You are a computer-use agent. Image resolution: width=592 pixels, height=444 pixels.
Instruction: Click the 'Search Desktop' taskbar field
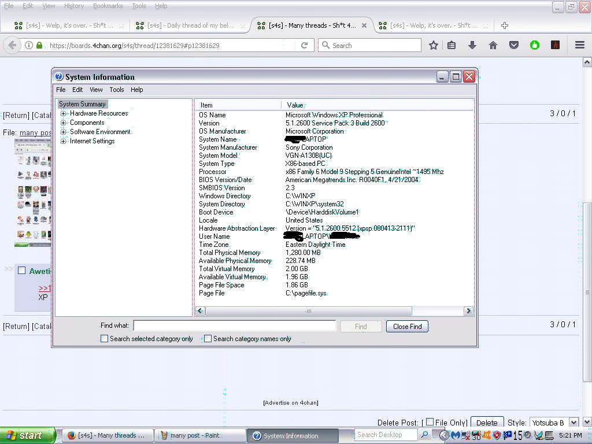pyautogui.click(x=386, y=435)
